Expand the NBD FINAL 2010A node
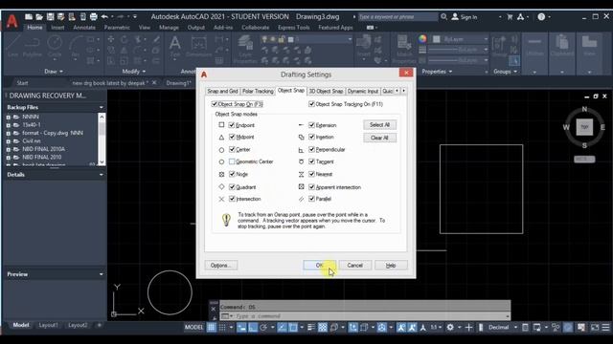This screenshot has height=344, width=613. 9,149
